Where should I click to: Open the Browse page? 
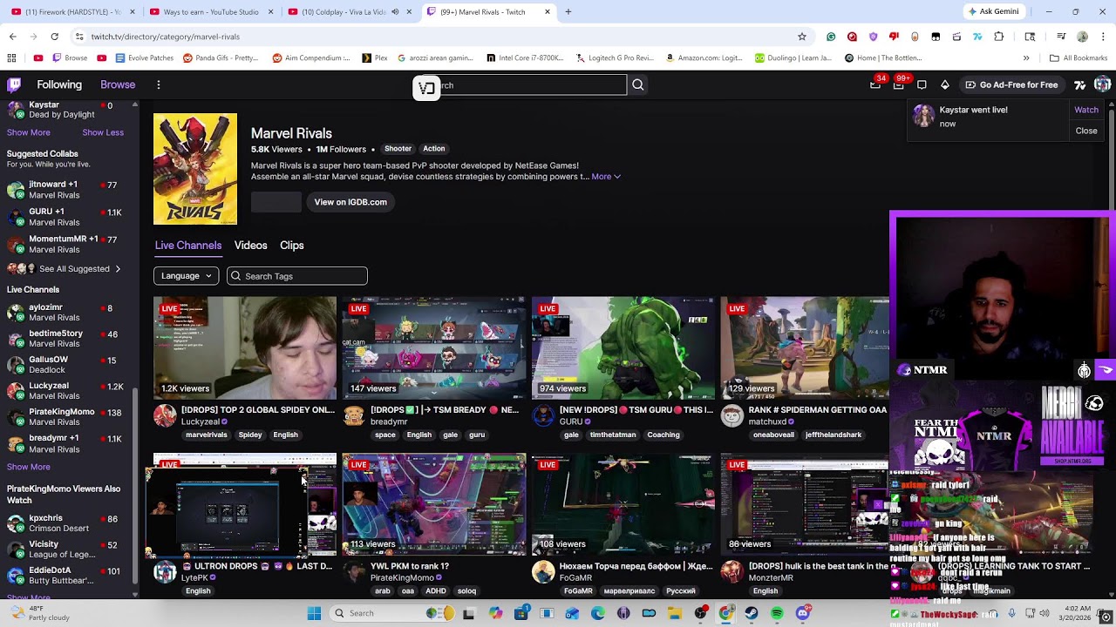(x=118, y=84)
